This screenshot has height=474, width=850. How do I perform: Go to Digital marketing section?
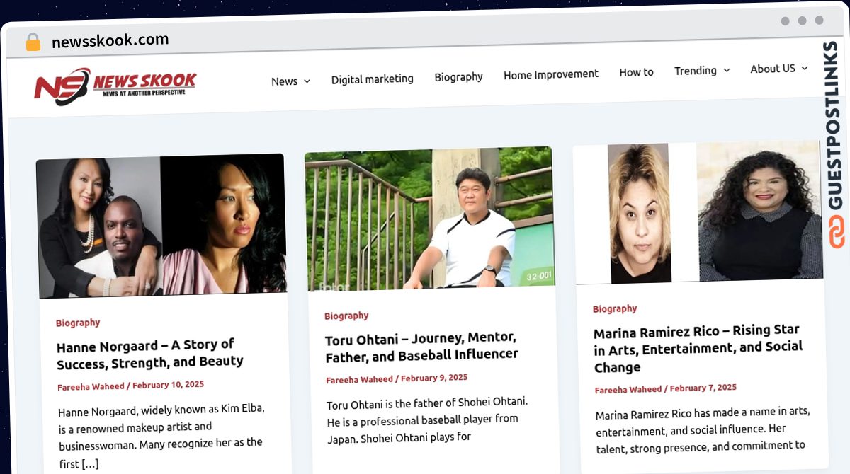click(373, 79)
